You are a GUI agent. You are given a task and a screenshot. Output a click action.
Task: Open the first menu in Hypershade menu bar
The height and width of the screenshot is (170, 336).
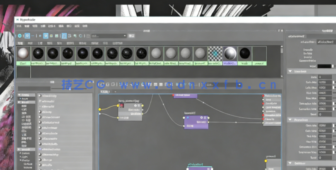(x=19, y=26)
